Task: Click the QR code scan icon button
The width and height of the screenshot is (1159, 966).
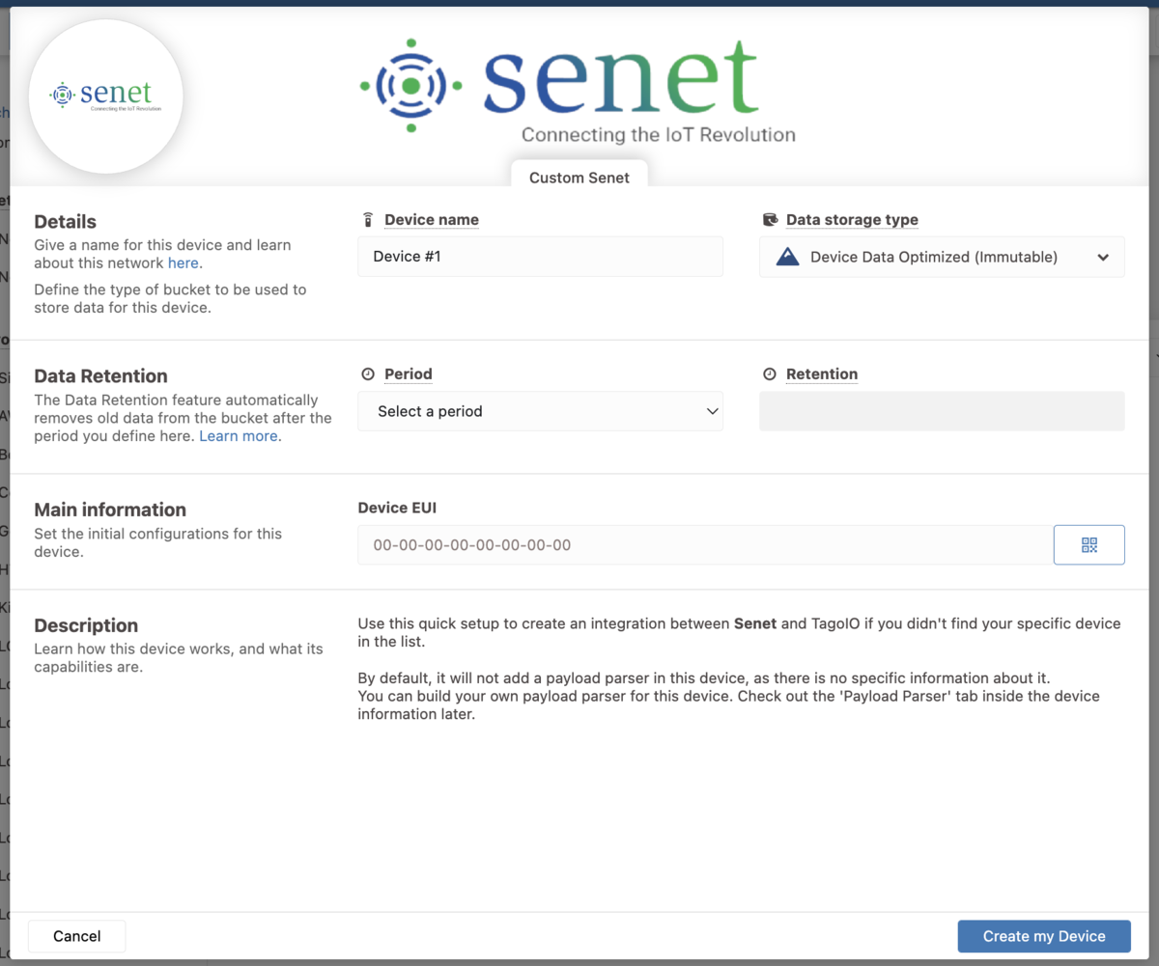Action: [x=1088, y=545]
